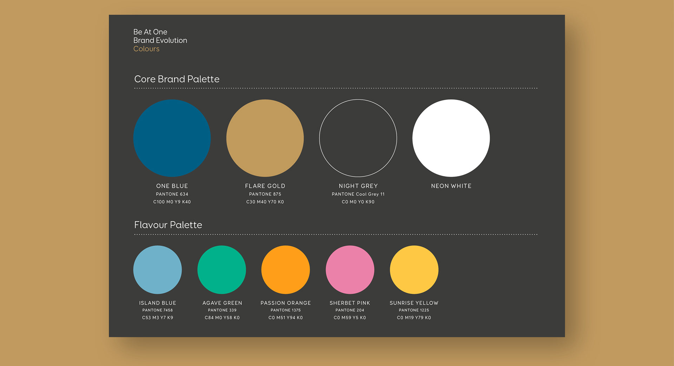Click the 'PANTONE Cool Grey 11' text
Viewport: 674px width, 366px height.
click(x=358, y=194)
